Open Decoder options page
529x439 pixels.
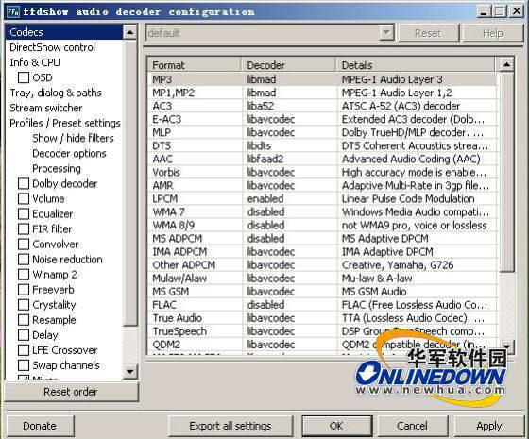(69, 153)
